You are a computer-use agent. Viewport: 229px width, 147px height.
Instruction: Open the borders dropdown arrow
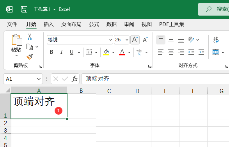[96, 52]
